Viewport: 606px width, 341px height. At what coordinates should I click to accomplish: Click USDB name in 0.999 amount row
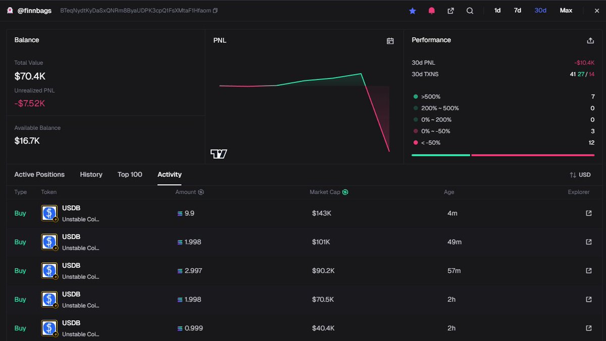(x=71, y=323)
